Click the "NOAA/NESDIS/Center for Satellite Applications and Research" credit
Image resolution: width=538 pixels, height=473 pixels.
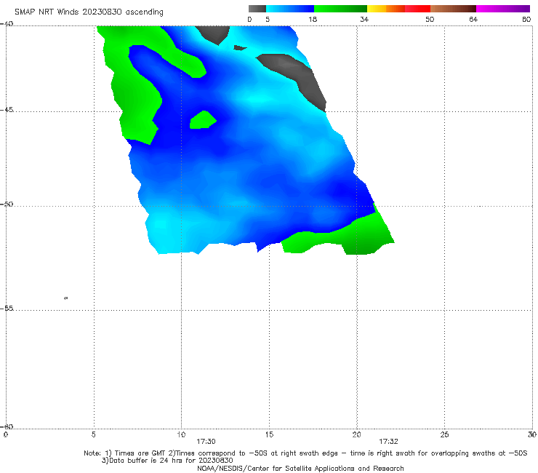coord(300,468)
